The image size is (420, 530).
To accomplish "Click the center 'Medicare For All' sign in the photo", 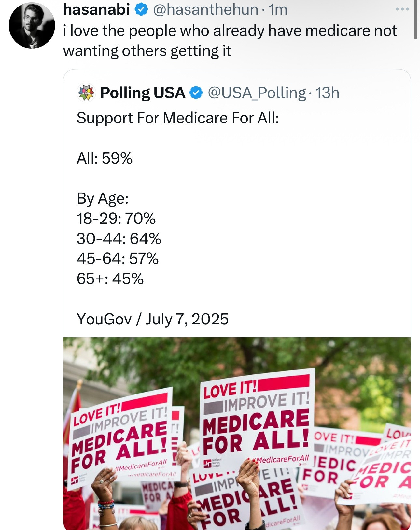I will click(257, 418).
